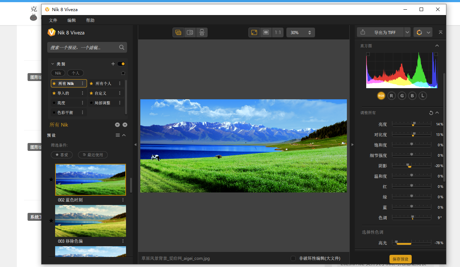Collapse the 类别 category section

point(53,64)
